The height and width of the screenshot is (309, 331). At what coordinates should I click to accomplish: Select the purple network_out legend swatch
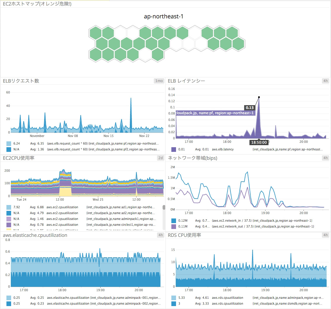tap(174, 226)
